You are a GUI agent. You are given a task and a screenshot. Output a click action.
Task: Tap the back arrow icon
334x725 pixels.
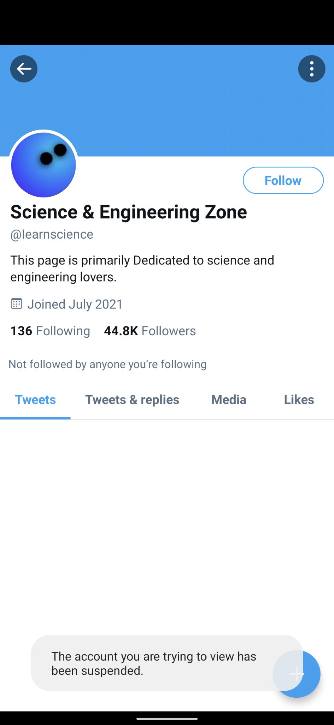24,69
